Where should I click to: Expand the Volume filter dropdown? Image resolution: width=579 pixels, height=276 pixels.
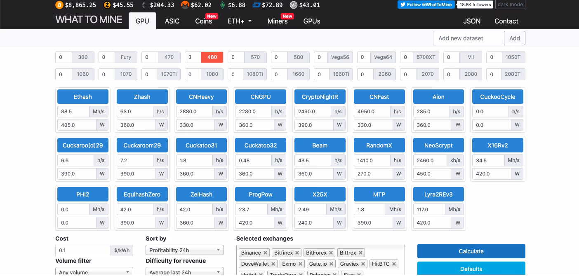coord(94,272)
